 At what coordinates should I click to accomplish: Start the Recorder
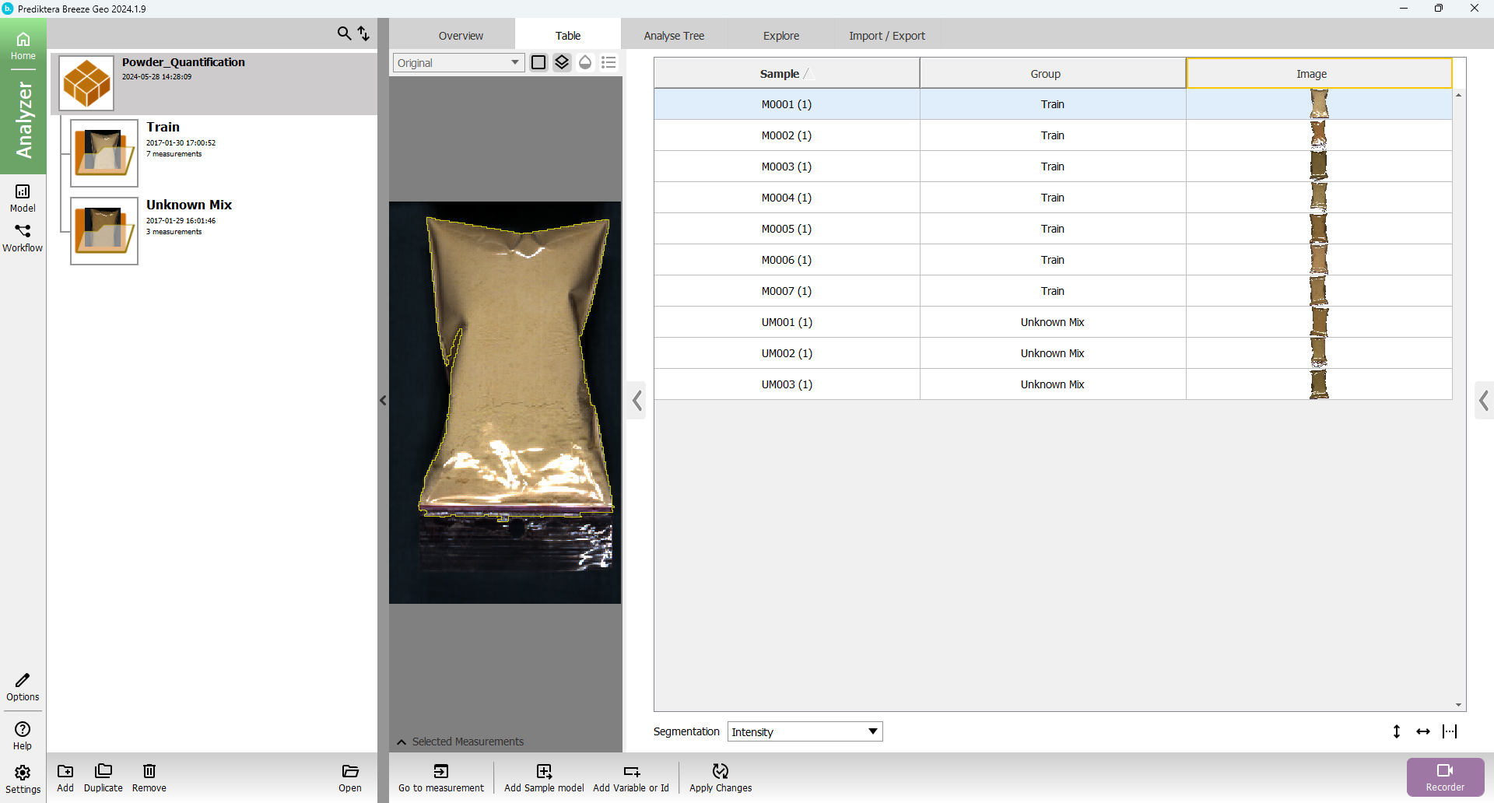tap(1445, 777)
